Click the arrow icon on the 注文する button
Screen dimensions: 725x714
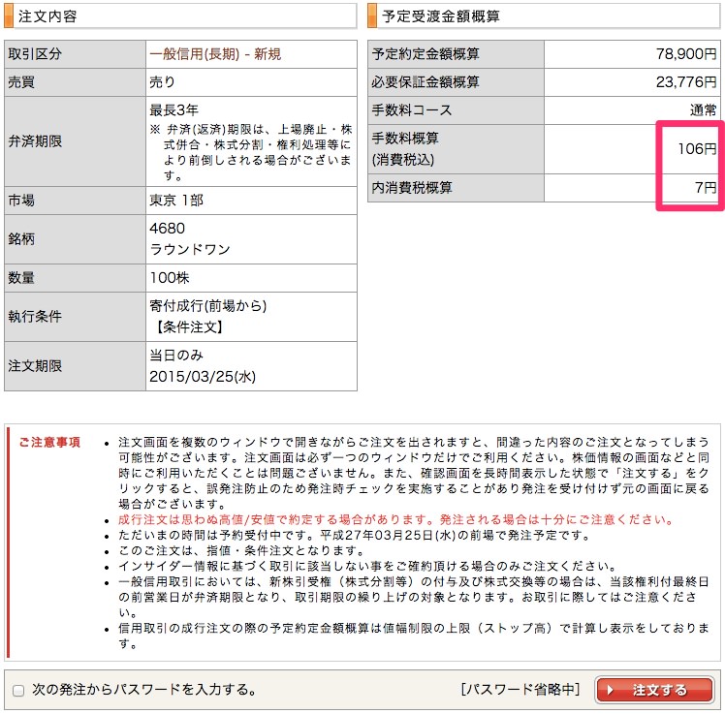[610, 690]
